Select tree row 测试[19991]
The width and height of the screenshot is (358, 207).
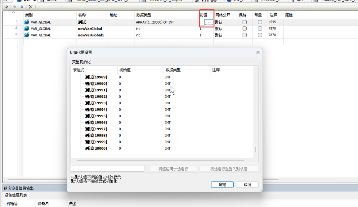(96, 90)
